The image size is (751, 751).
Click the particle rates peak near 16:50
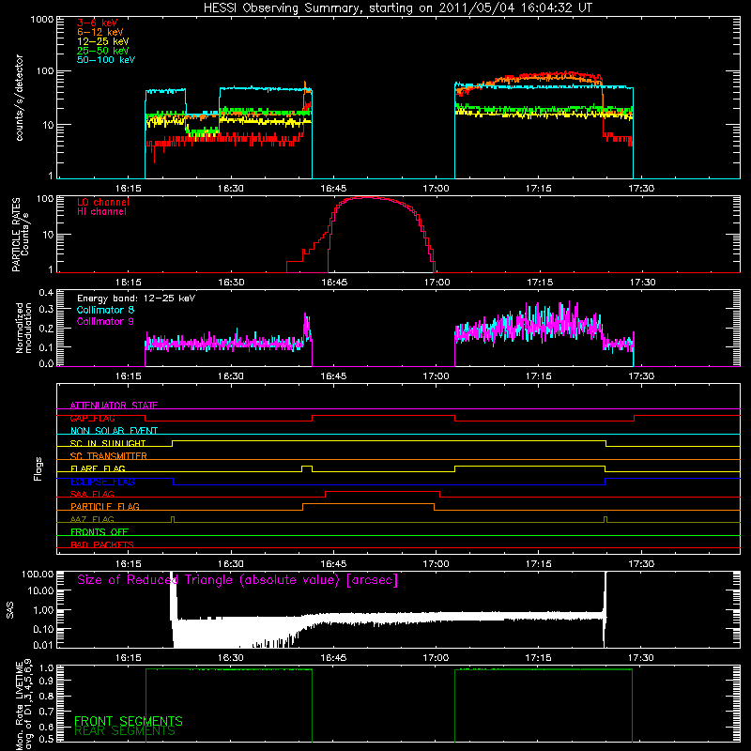pyautogui.click(x=366, y=197)
